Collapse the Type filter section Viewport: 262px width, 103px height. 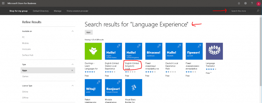(x=72, y=64)
